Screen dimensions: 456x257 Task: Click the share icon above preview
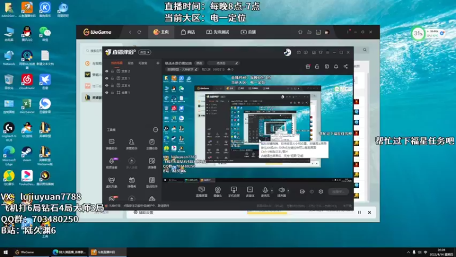coord(345,66)
